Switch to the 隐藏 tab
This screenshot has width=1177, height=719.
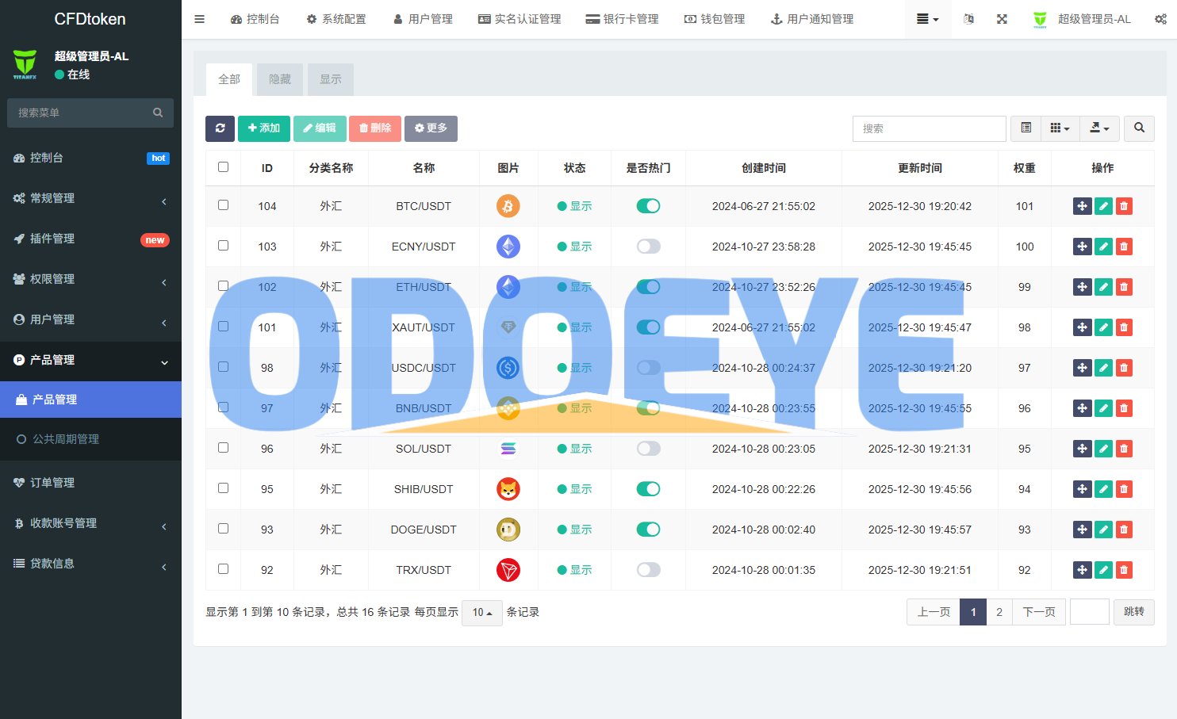click(280, 79)
